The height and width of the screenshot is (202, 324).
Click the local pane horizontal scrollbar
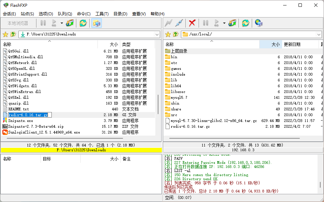click(x=65, y=138)
